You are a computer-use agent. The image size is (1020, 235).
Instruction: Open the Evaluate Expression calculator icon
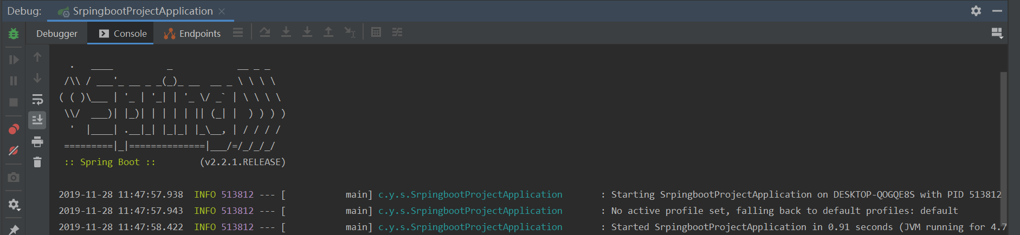pyautogui.click(x=376, y=32)
